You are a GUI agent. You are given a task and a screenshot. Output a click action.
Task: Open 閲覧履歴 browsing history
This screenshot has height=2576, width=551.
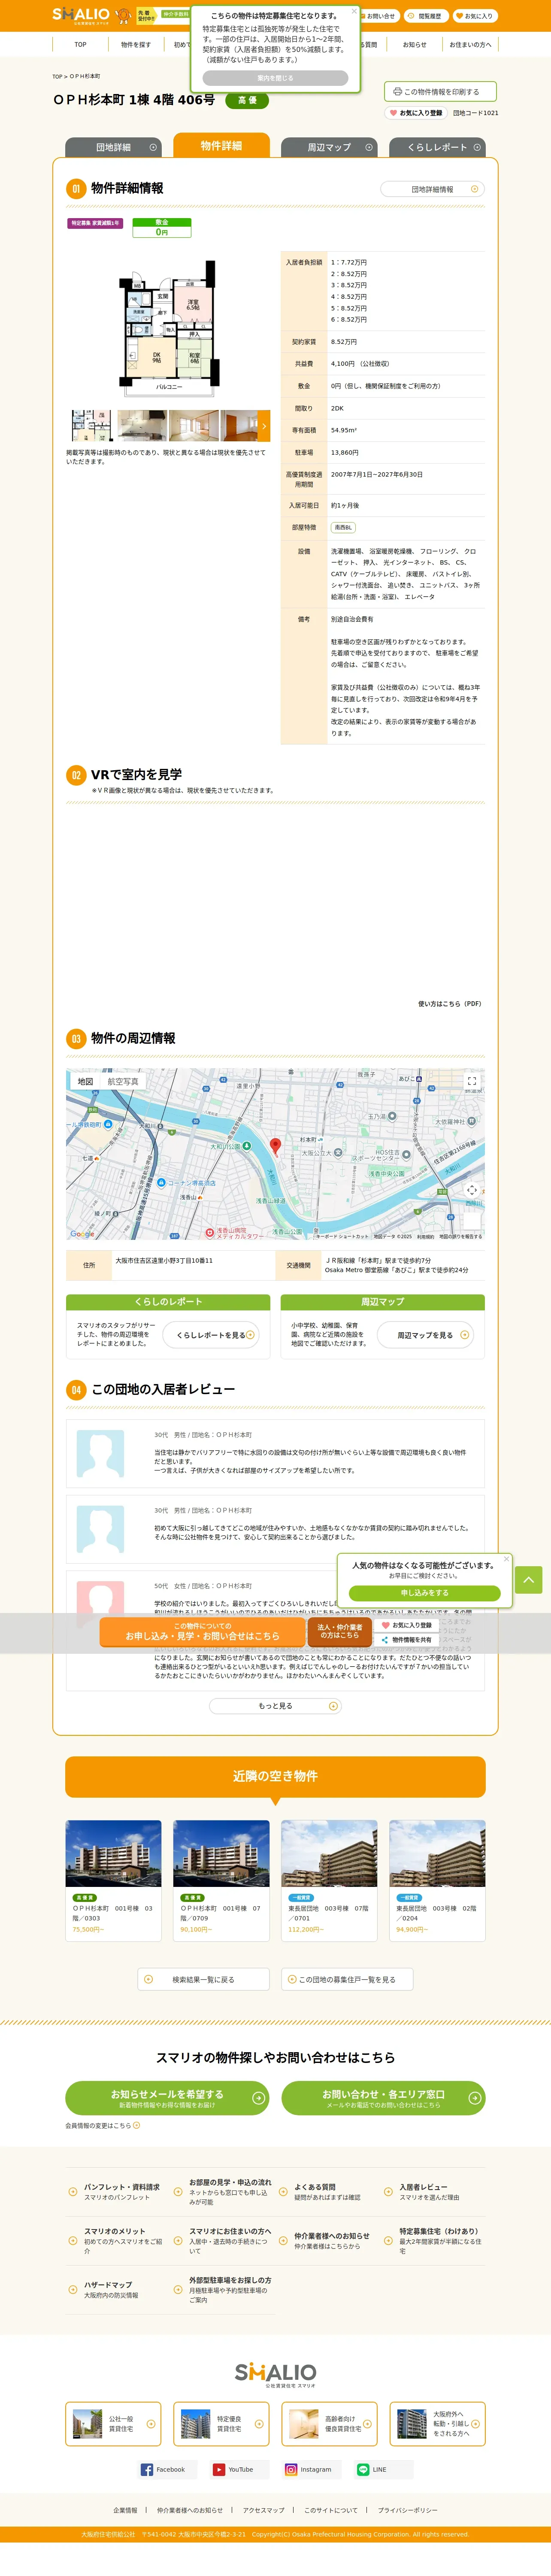[426, 16]
